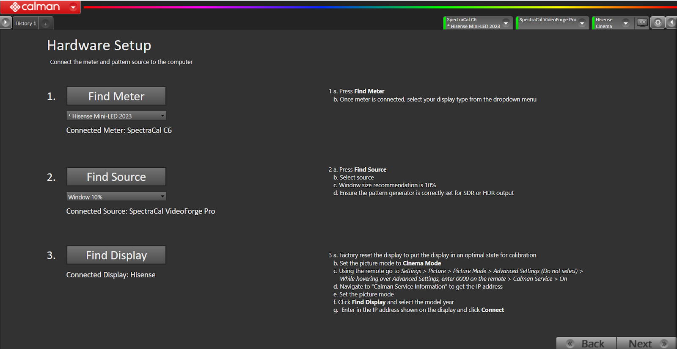Viewport: 677px width, 349px height.
Task: Open the Window 10% size dropdown
Action: point(116,197)
